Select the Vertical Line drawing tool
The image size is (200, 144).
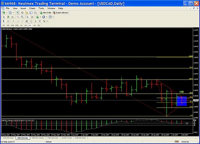click(x=13, y=21)
